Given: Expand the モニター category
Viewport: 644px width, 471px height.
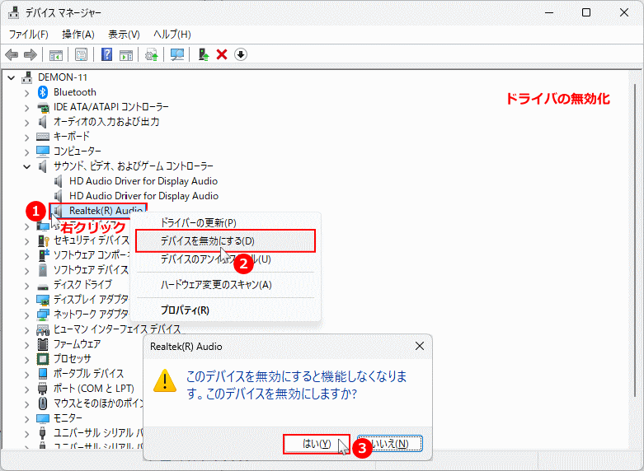Looking at the screenshot, I should [26, 419].
